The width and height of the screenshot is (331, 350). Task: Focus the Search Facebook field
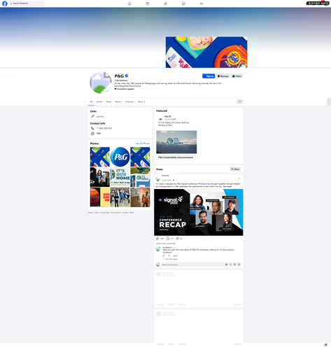pyautogui.click(x=27, y=3)
